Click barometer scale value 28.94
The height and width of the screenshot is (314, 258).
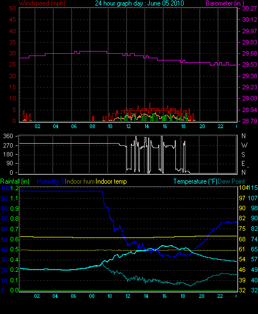(250, 110)
